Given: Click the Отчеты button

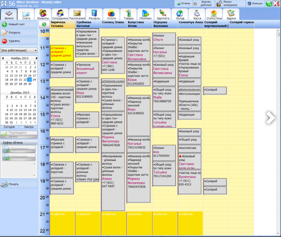Looking at the screenshot, I should coord(183,3).
